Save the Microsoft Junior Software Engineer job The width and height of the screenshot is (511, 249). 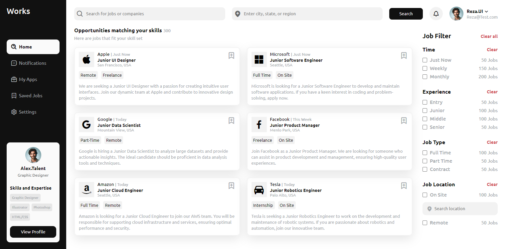tap(404, 55)
